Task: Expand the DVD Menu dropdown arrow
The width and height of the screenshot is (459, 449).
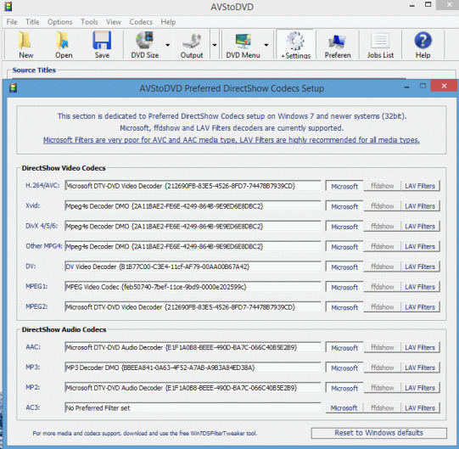Action: (266, 45)
